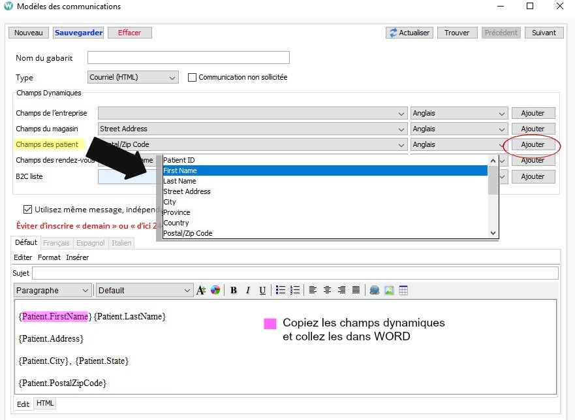Insert a bulleted list
The height and width of the screenshot is (420, 575).
coord(281,291)
